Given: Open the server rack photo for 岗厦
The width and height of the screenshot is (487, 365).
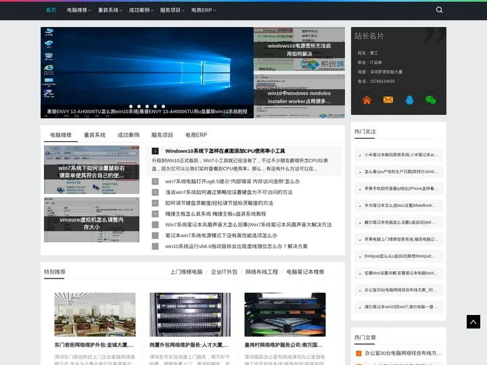Looking at the screenshot, I should [190, 314].
